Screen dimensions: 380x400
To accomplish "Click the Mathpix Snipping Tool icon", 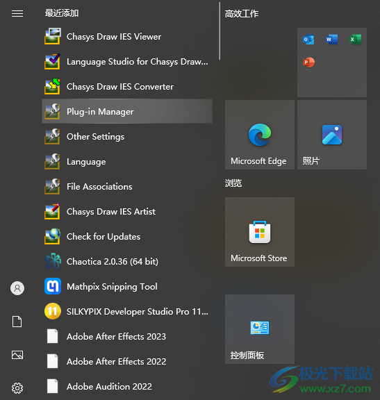I will [x=53, y=286].
